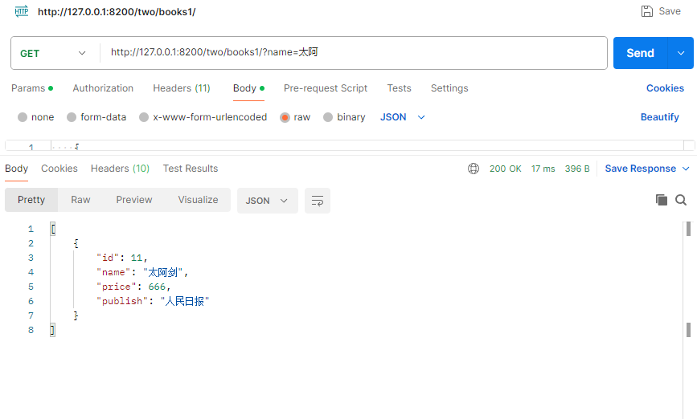
Task: Select the raw body radio option
Action: [285, 117]
